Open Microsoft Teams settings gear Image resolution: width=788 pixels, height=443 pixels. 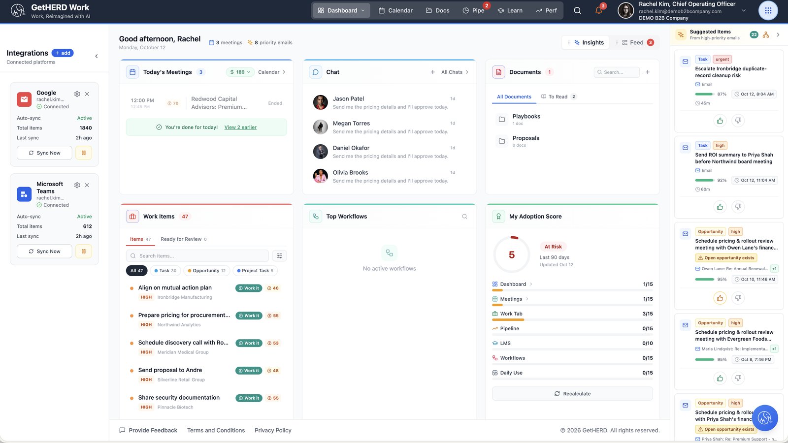(77, 185)
